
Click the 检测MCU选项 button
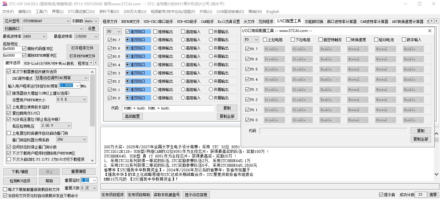click(20, 181)
